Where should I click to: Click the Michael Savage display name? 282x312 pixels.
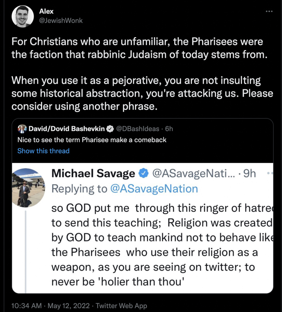(x=93, y=174)
